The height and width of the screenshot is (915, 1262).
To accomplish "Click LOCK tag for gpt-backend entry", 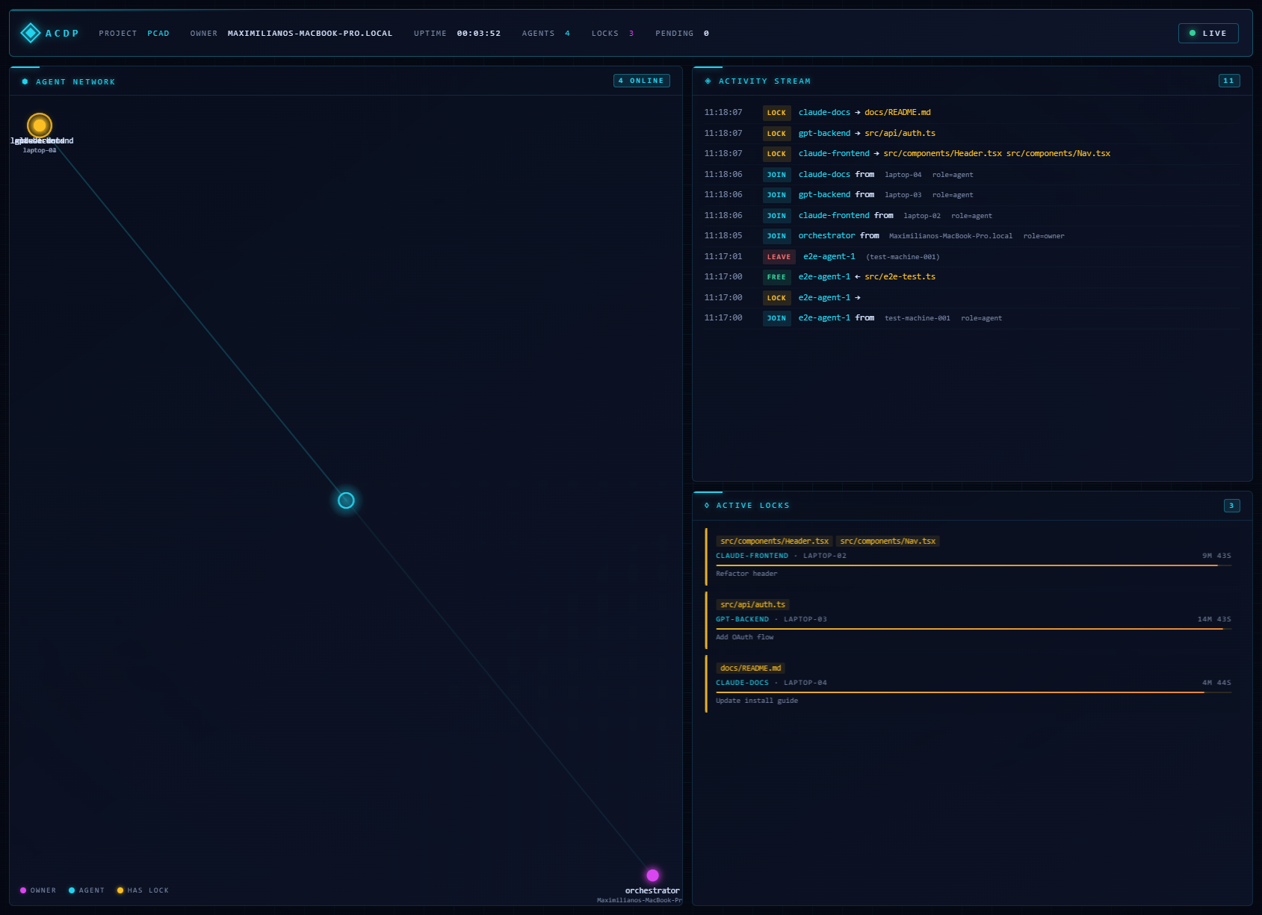I will click(x=776, y=134).
